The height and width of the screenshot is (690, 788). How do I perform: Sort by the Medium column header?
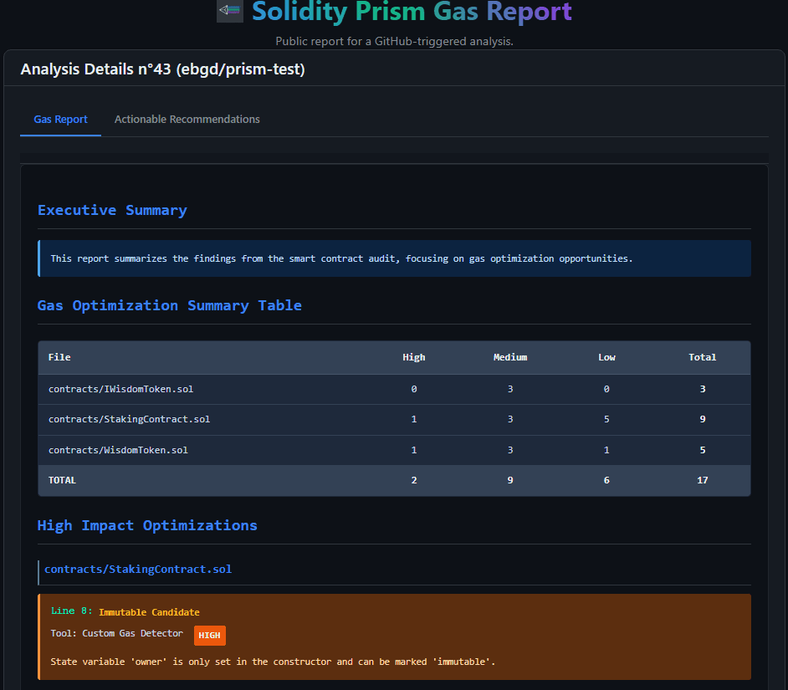coord(510,357)
